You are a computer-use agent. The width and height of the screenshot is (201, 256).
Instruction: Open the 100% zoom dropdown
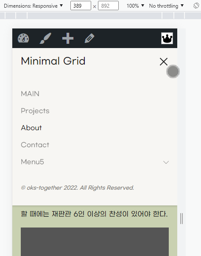tap(135, 6)
